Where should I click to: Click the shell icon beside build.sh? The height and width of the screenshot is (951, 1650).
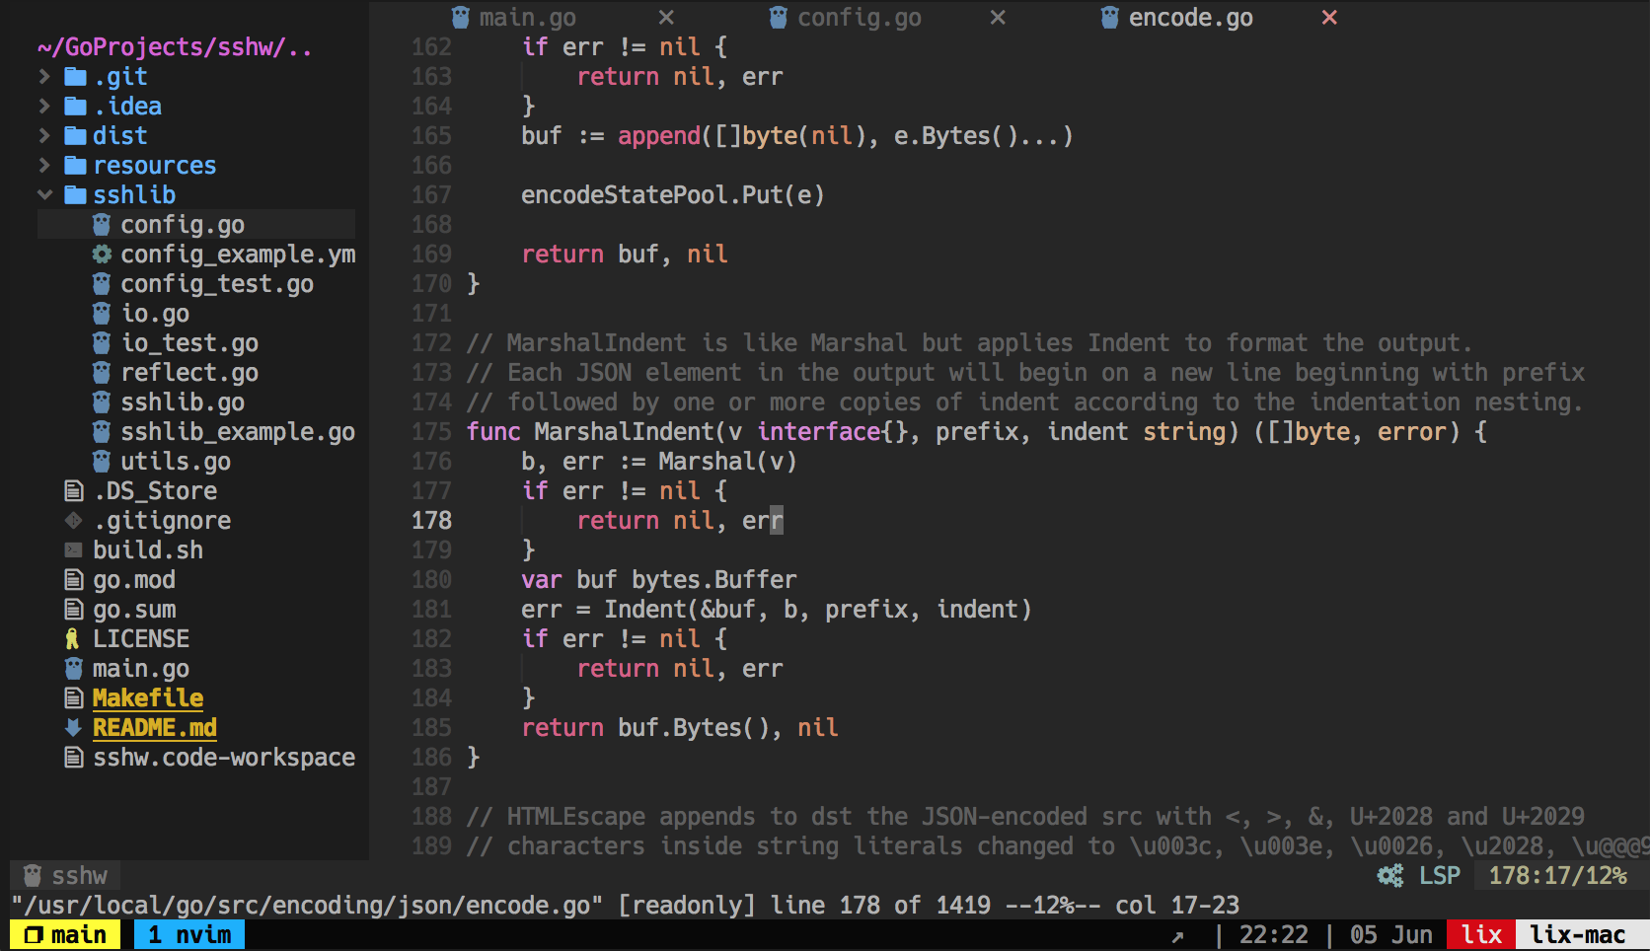point(74,550)
